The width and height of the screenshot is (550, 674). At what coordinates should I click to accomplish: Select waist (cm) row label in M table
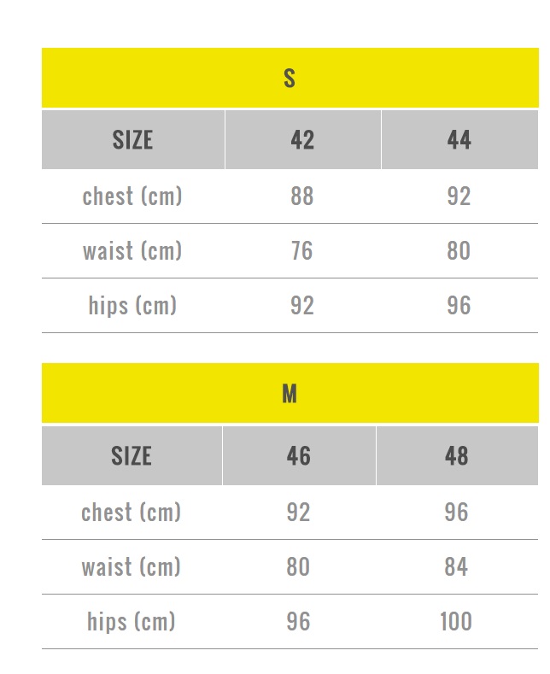[132, 567]
